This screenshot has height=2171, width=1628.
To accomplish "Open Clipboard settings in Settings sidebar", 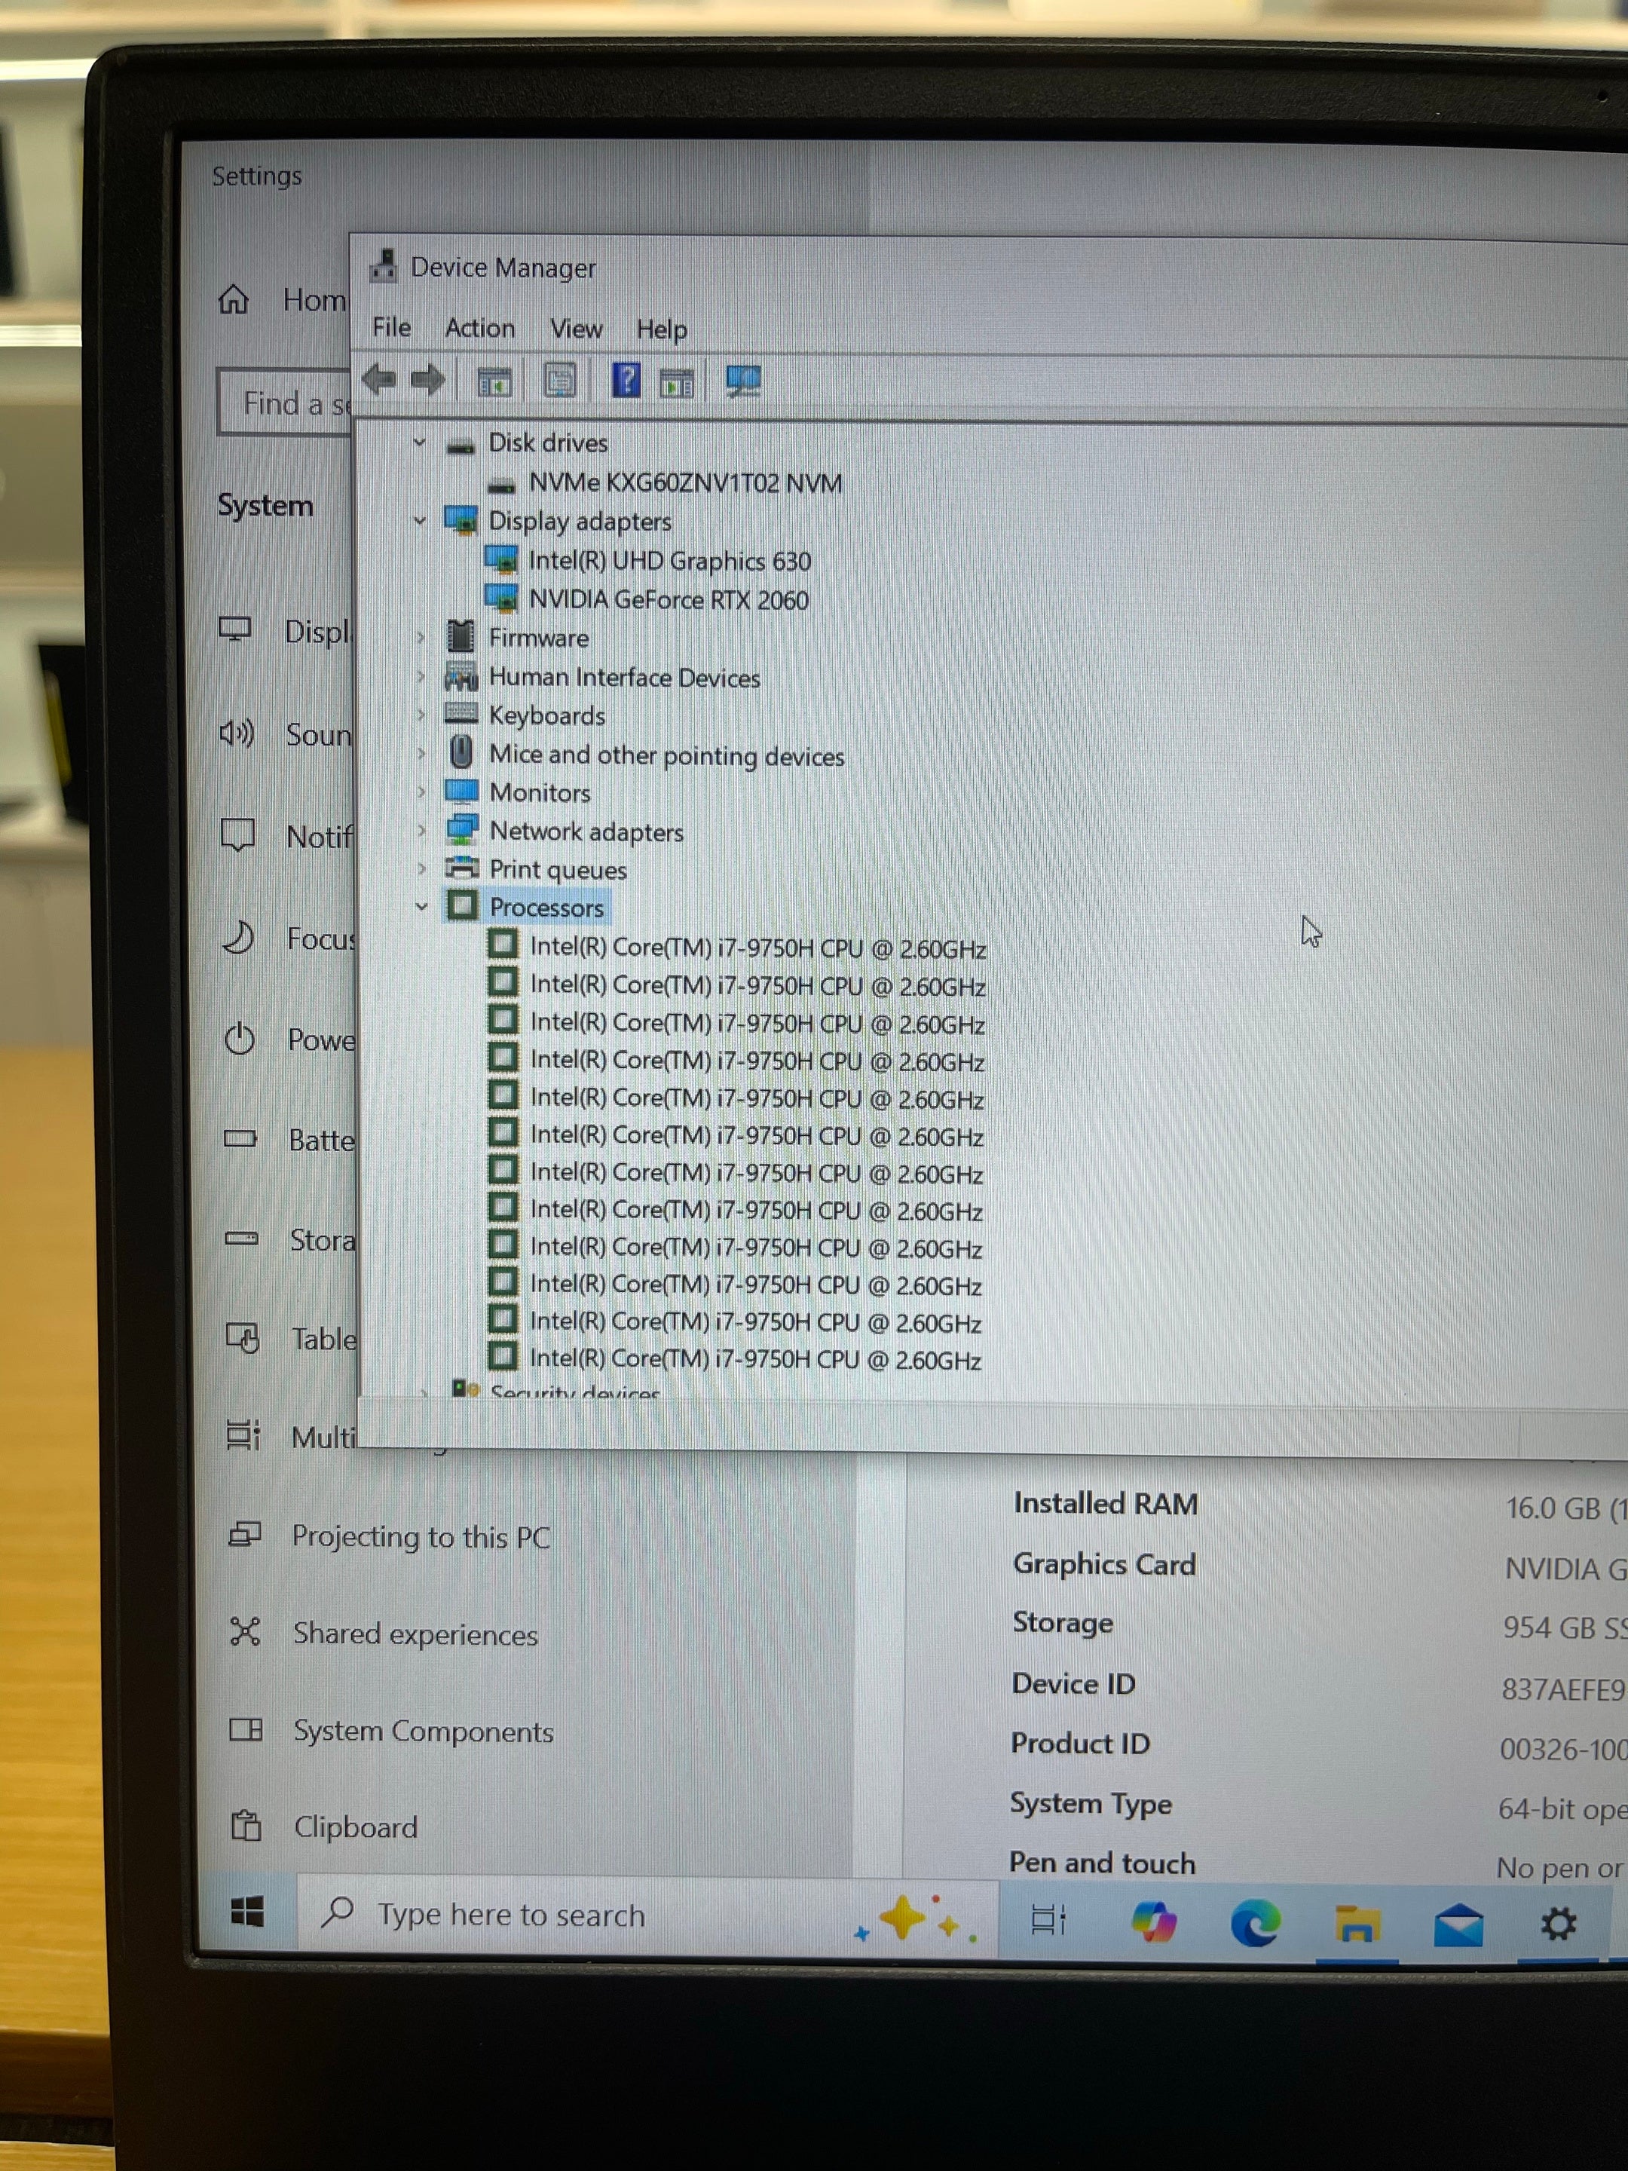I will [x=324, y=1827].
